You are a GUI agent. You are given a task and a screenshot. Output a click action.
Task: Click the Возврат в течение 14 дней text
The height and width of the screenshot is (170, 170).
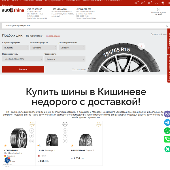tap(159, 13)
